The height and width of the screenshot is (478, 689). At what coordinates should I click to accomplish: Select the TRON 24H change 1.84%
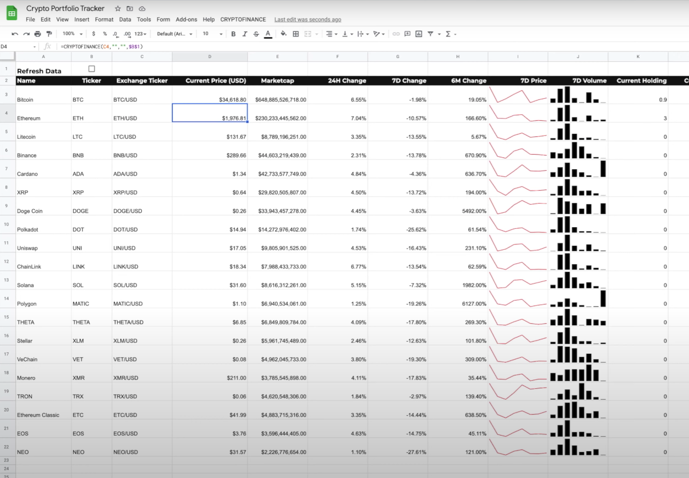[337, 391]
